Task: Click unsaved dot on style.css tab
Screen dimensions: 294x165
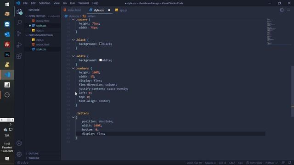Action: pos(109,10)
